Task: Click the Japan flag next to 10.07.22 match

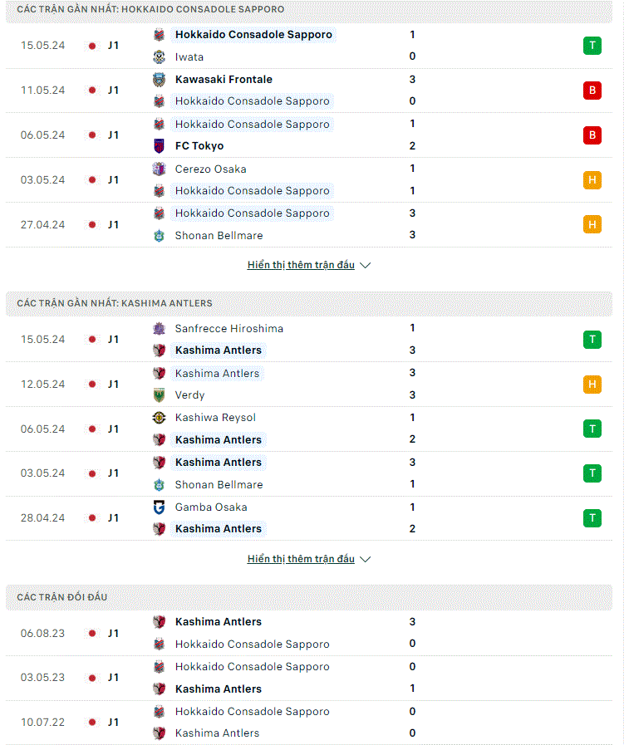Action: [92, 723]
